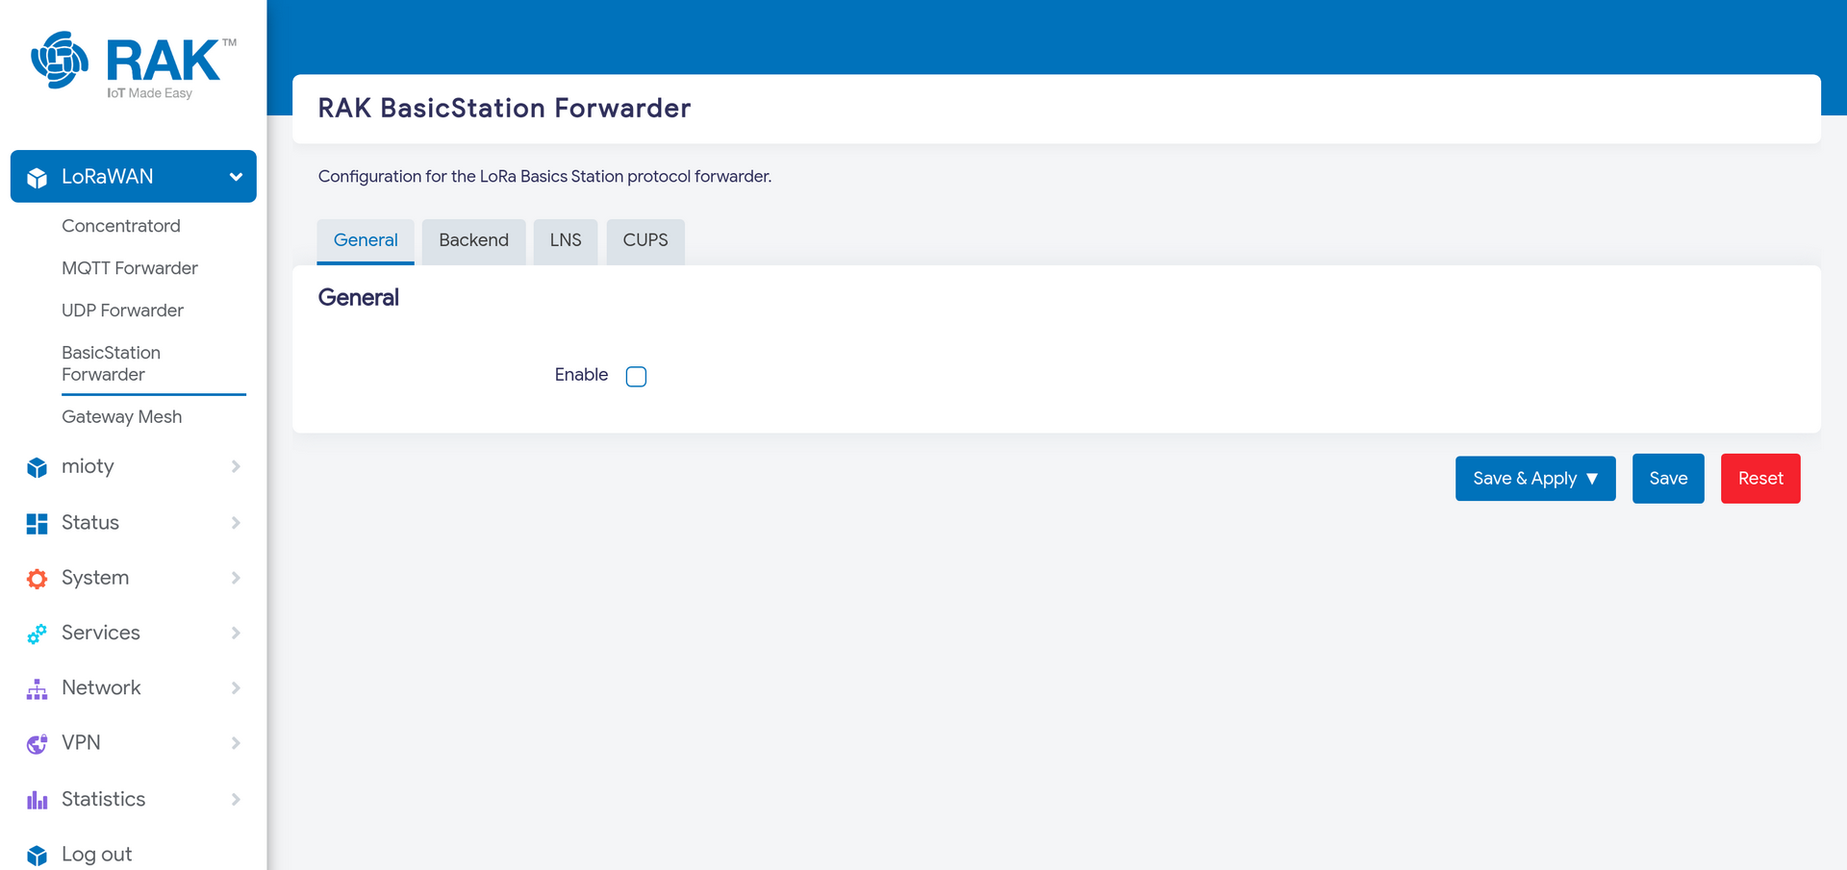This screenshot has width=1847, height=870.
Task: Click the RAK logo
Action: click(133, 65)
